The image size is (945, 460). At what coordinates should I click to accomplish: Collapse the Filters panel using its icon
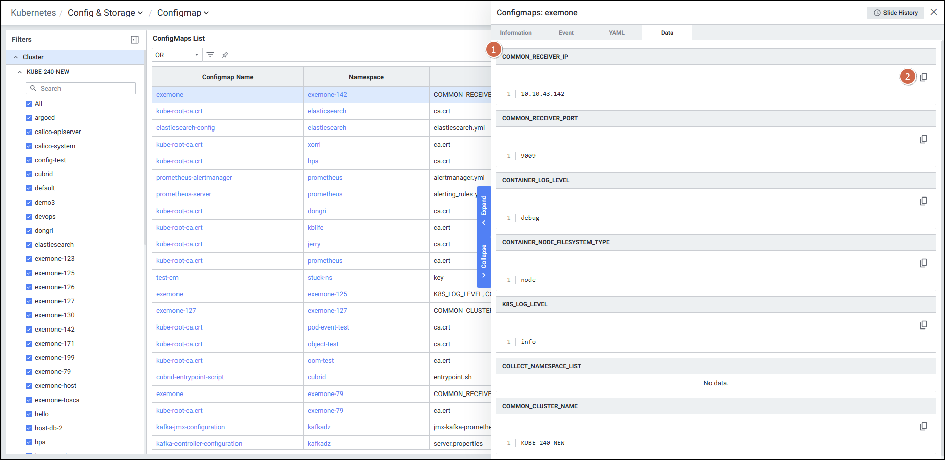click(x=135, y=40)
